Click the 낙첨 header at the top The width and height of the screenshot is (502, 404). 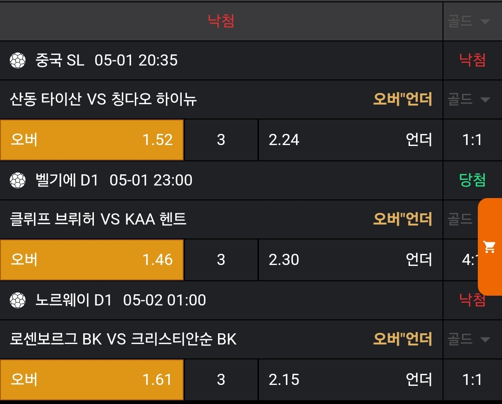[221, 21]
